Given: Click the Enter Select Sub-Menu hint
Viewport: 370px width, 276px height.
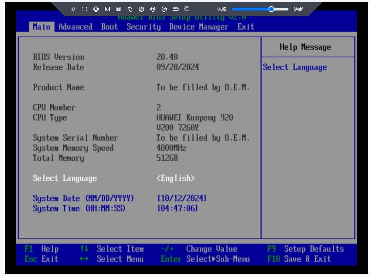Looking at the screenshot, I should click(x=205, y=259).
